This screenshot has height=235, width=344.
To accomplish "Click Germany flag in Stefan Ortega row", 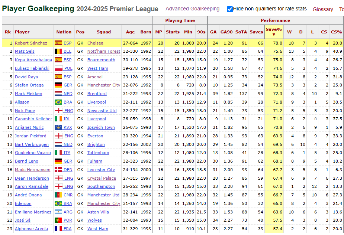I will pyautogui.click(x=58, y=85).
